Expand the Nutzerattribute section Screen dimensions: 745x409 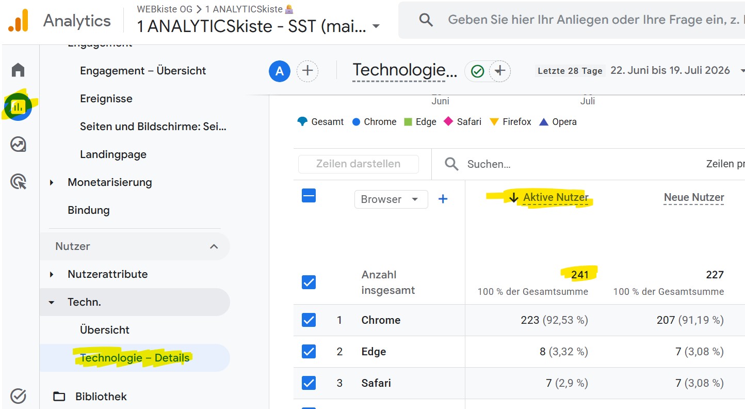(52, 274)
